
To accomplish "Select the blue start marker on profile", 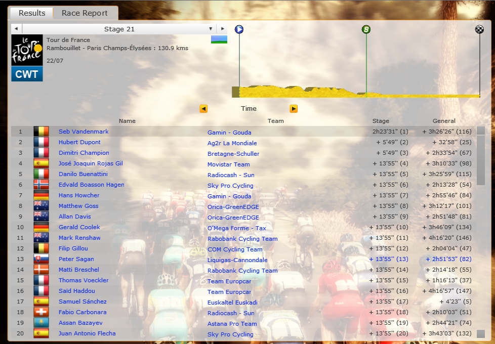I will pyautogui.click(x=239, y=29).
